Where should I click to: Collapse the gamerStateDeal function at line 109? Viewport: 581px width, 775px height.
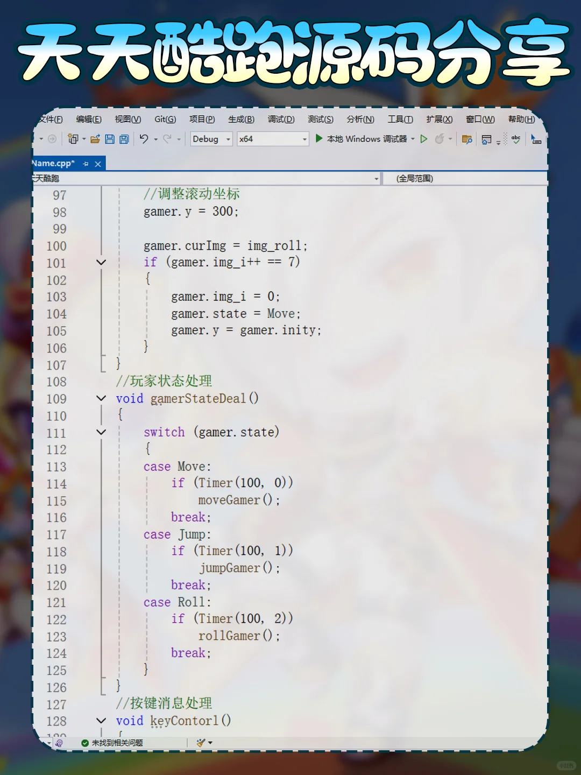pyautogui.click(x=101, y=398)
